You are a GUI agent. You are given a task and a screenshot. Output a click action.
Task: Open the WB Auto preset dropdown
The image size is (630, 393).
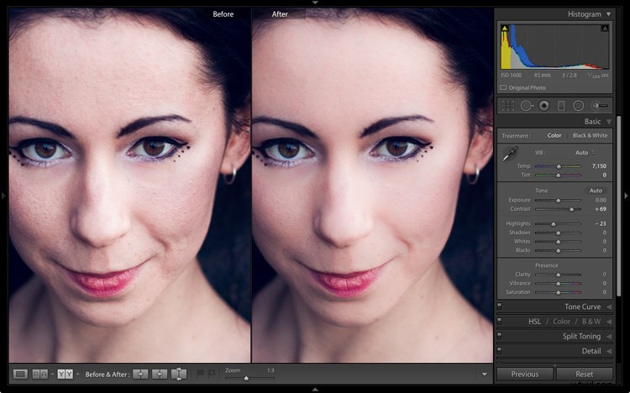tap(585, 153)
